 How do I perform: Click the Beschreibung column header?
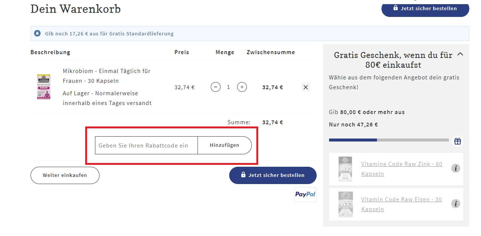pyautogui.click(x=50, y=52)
